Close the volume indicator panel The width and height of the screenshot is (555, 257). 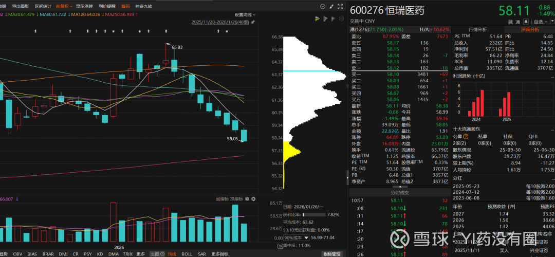(253, 199)
